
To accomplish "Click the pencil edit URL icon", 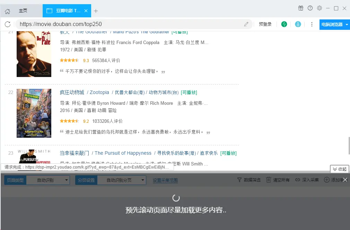I will click(x=246, y=24).
